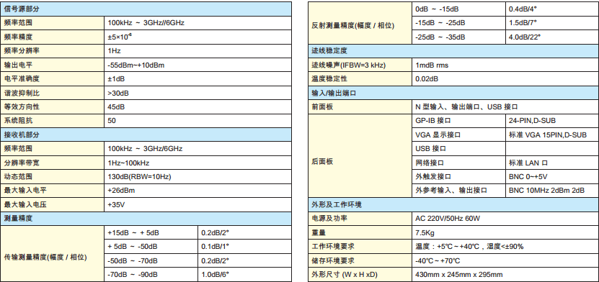Click the 最大输入电平 label cell
599x282 pixels.
[53, 191]
